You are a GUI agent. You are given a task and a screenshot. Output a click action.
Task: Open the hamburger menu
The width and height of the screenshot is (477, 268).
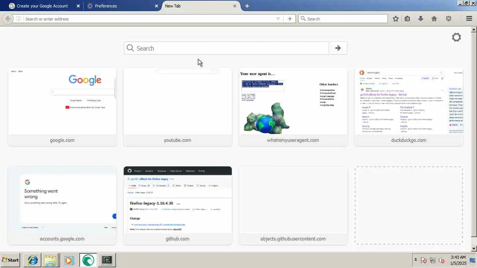tap(469, 19)
